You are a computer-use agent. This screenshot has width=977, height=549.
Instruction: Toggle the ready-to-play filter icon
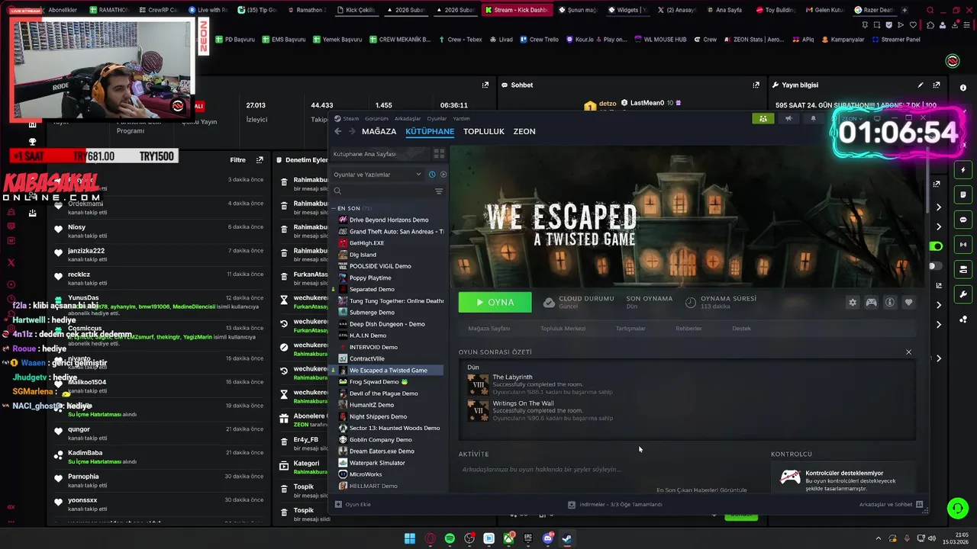pyautogui.click(x=443, y=175)
